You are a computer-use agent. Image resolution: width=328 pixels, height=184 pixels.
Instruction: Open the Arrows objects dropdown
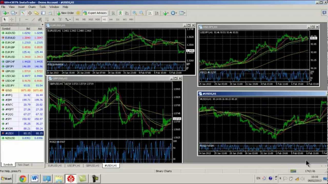(x=68, y=19)
